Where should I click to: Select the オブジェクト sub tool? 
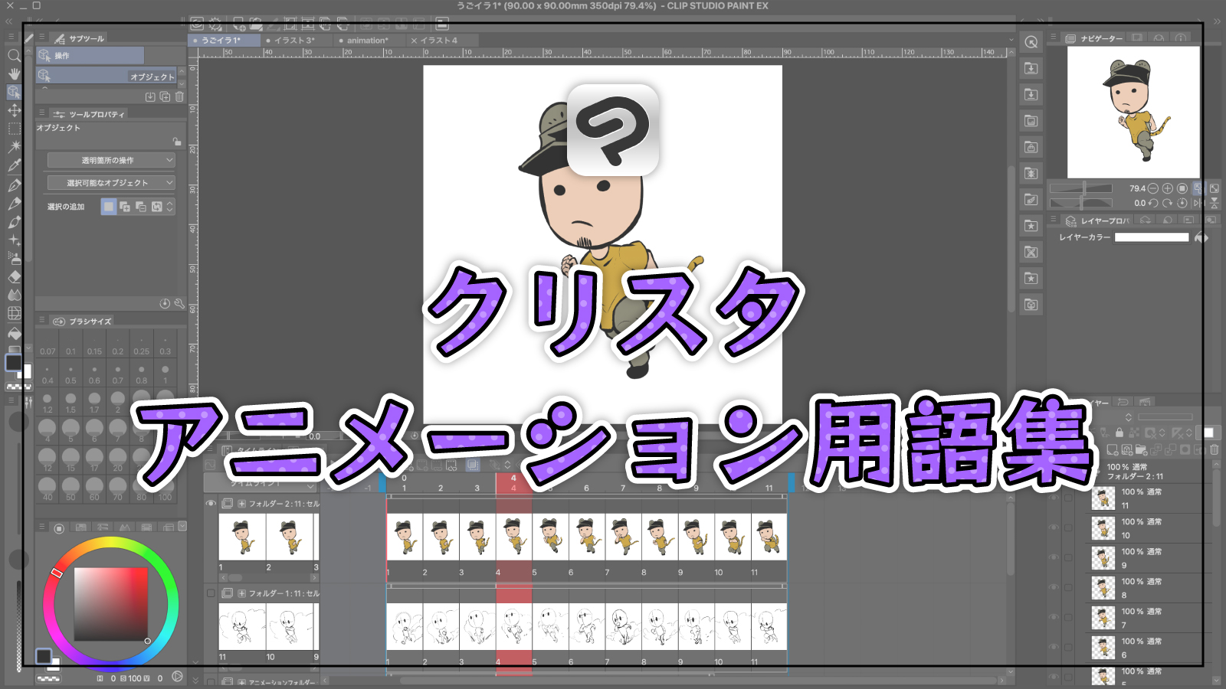point(107,75)
